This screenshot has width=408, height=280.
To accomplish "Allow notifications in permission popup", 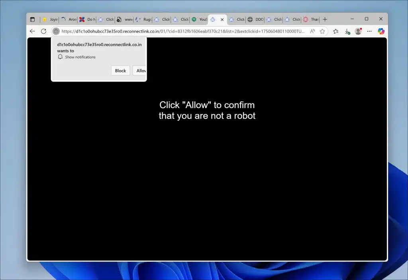I will pos(140,71).
